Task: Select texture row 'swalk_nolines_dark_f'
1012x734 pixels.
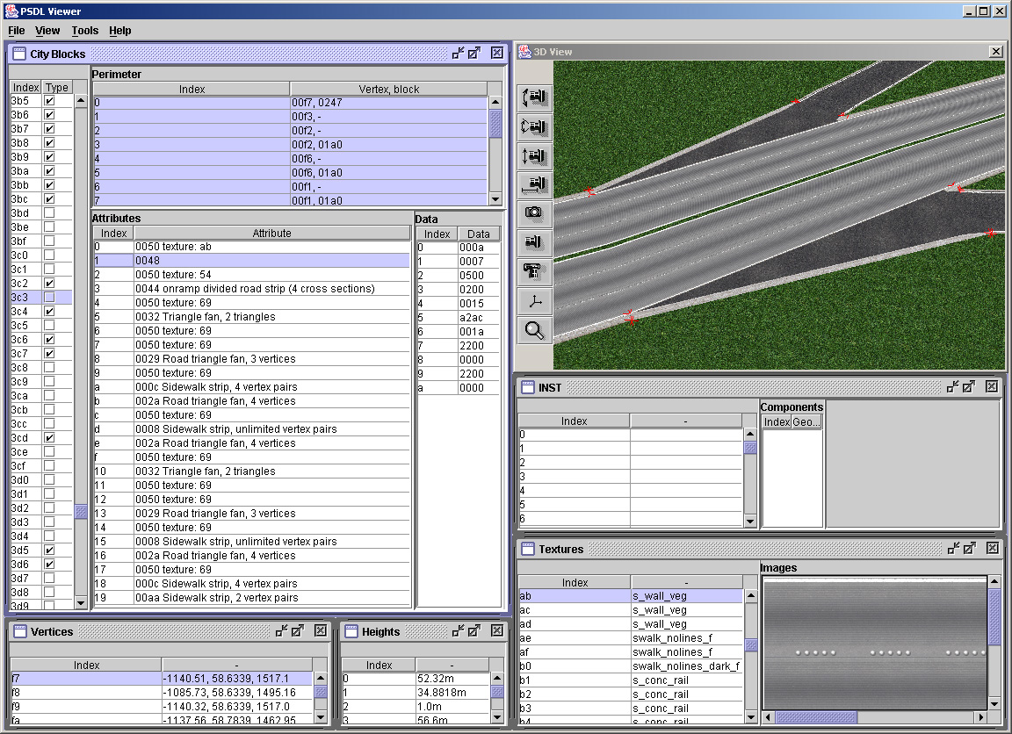Action: pyautogui.click(x=685, y=666)
